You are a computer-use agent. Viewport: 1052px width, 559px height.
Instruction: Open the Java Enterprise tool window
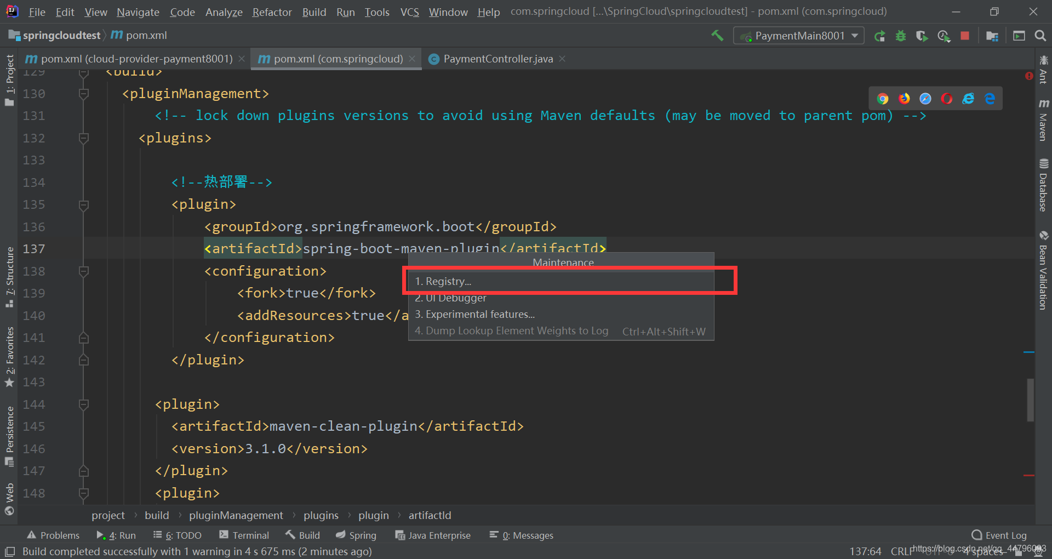click(433, 535)
